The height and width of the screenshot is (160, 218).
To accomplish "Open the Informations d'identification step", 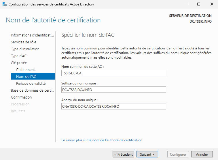I will [32, 35].
